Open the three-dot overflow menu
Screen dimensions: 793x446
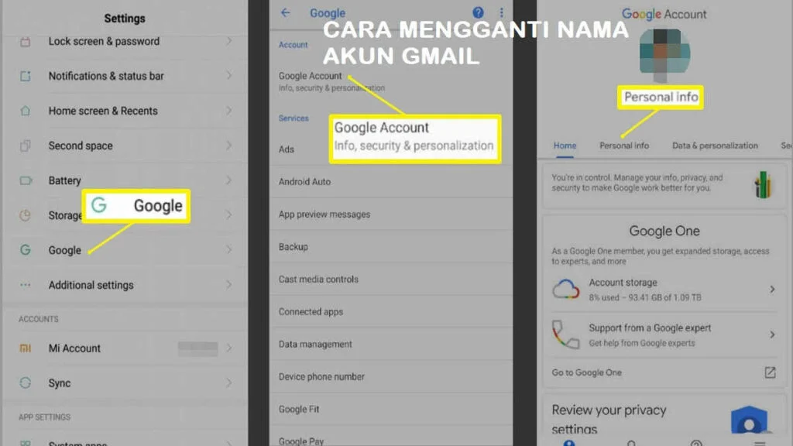501,12
